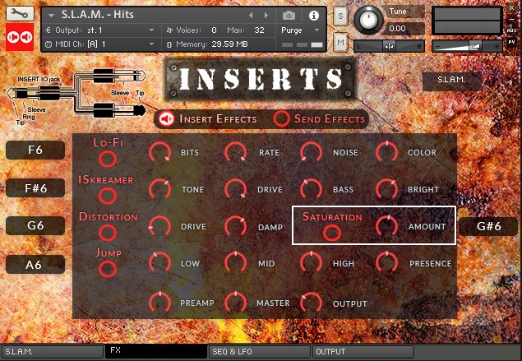Open snapshot view with camera icon
The image size is (522, 361).
289,16
